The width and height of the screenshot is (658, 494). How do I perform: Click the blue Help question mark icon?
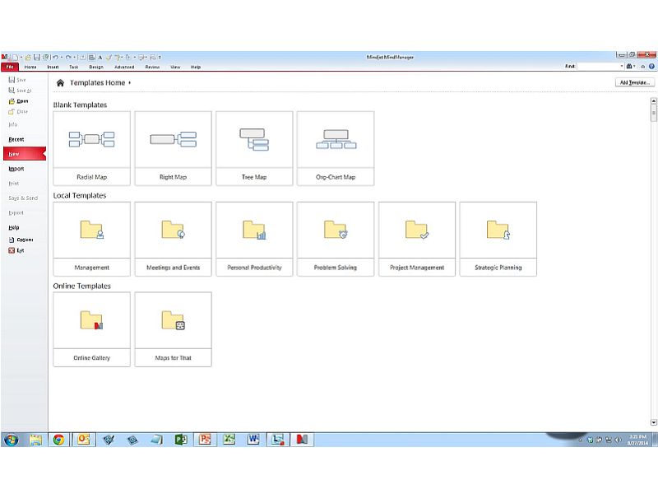pyautogui.click(x=651, y=67)
